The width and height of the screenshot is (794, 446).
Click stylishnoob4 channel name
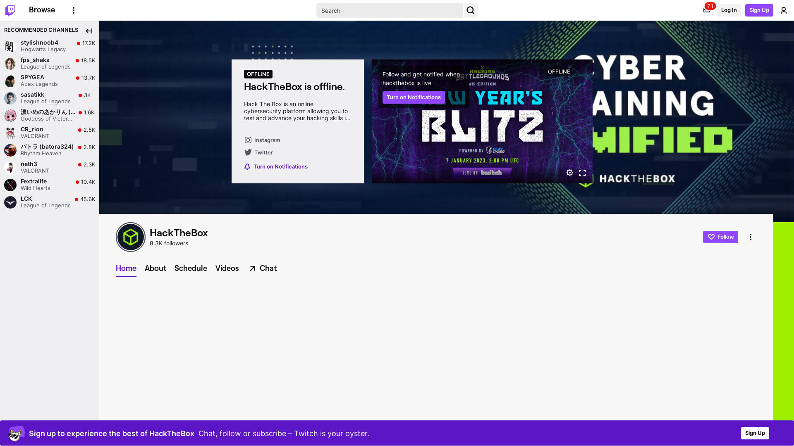(39, 43)
